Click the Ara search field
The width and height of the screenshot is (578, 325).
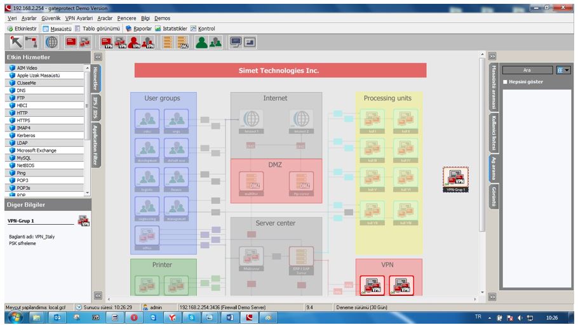pos(527,70)
